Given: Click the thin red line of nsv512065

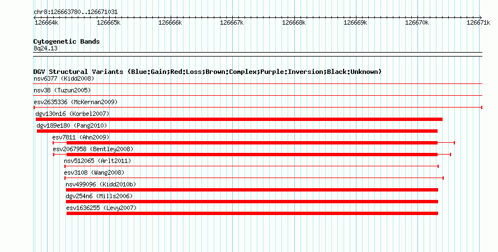Looking at the screenshot, I should coord(252,166).
